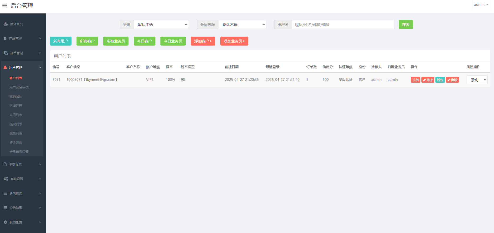This screenshot has width=494, height=233.
Task: Open the 钱包 wallet button for user 5071
Action: tap(440, 80)
